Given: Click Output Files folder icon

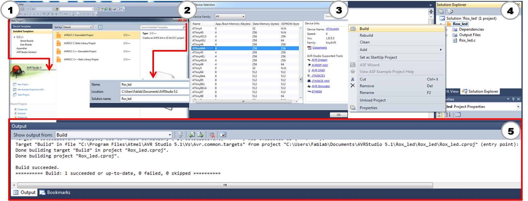Looking at the screenshot, I should (x=455, y=35).
